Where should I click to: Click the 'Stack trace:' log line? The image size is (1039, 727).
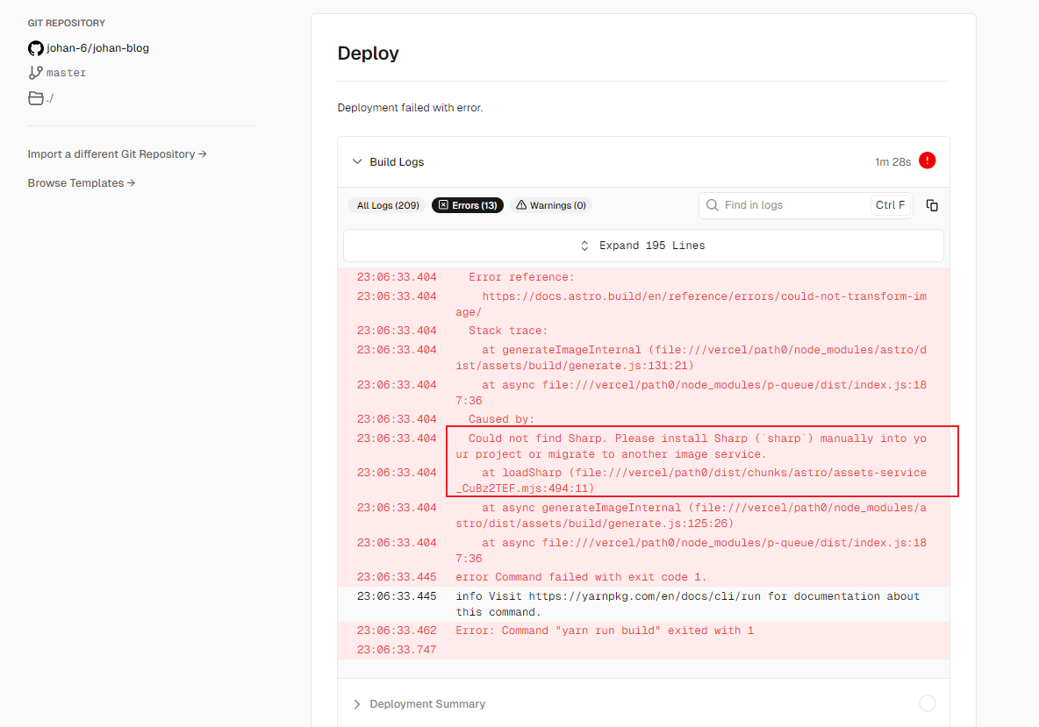[x=508, y=331]
